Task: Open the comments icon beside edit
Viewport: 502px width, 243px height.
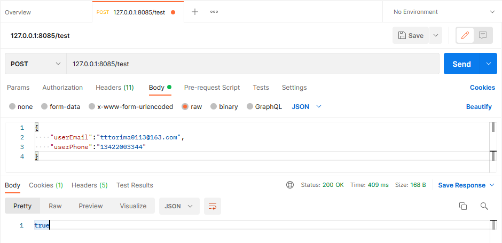Action: click(x=483, y=35)
